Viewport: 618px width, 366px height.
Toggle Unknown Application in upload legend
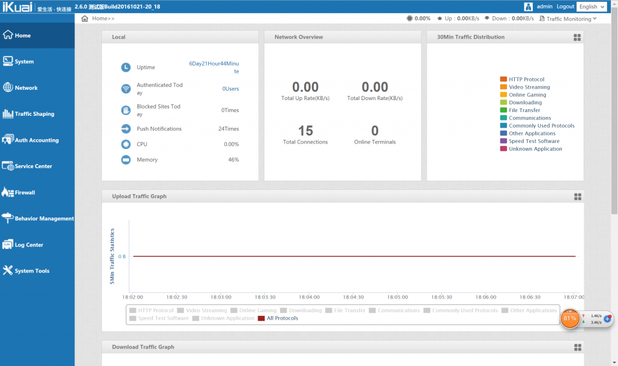pyautogui.click(x=223, y=318)
